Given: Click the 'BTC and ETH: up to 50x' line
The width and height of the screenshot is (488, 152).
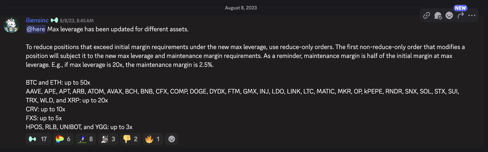Looking at the screenshot, I should tap(58, 82).
